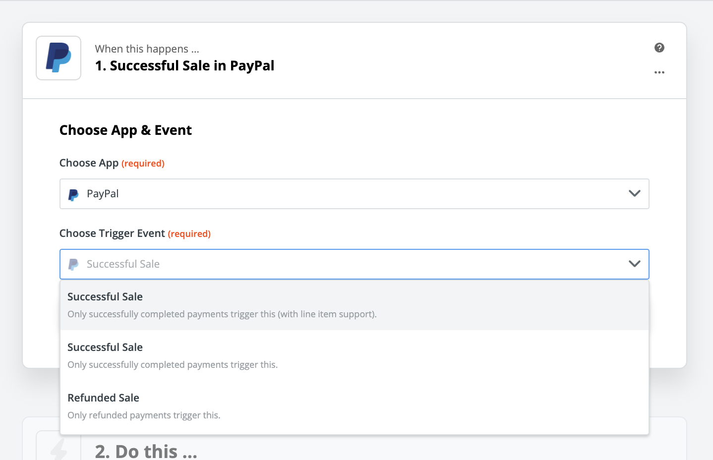Click the 'When this happens ...' label

(x=147, y=49)
